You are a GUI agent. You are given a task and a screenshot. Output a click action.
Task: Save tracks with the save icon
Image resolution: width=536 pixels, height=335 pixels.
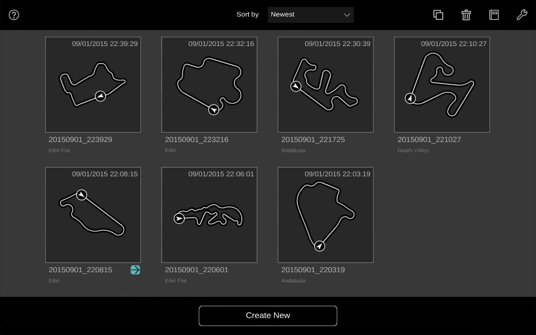point(494,15)
